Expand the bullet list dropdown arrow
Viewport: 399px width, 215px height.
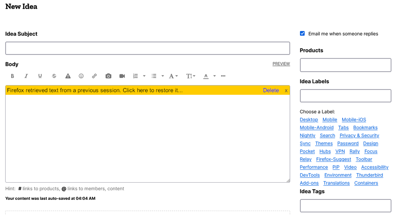[163, 76]
